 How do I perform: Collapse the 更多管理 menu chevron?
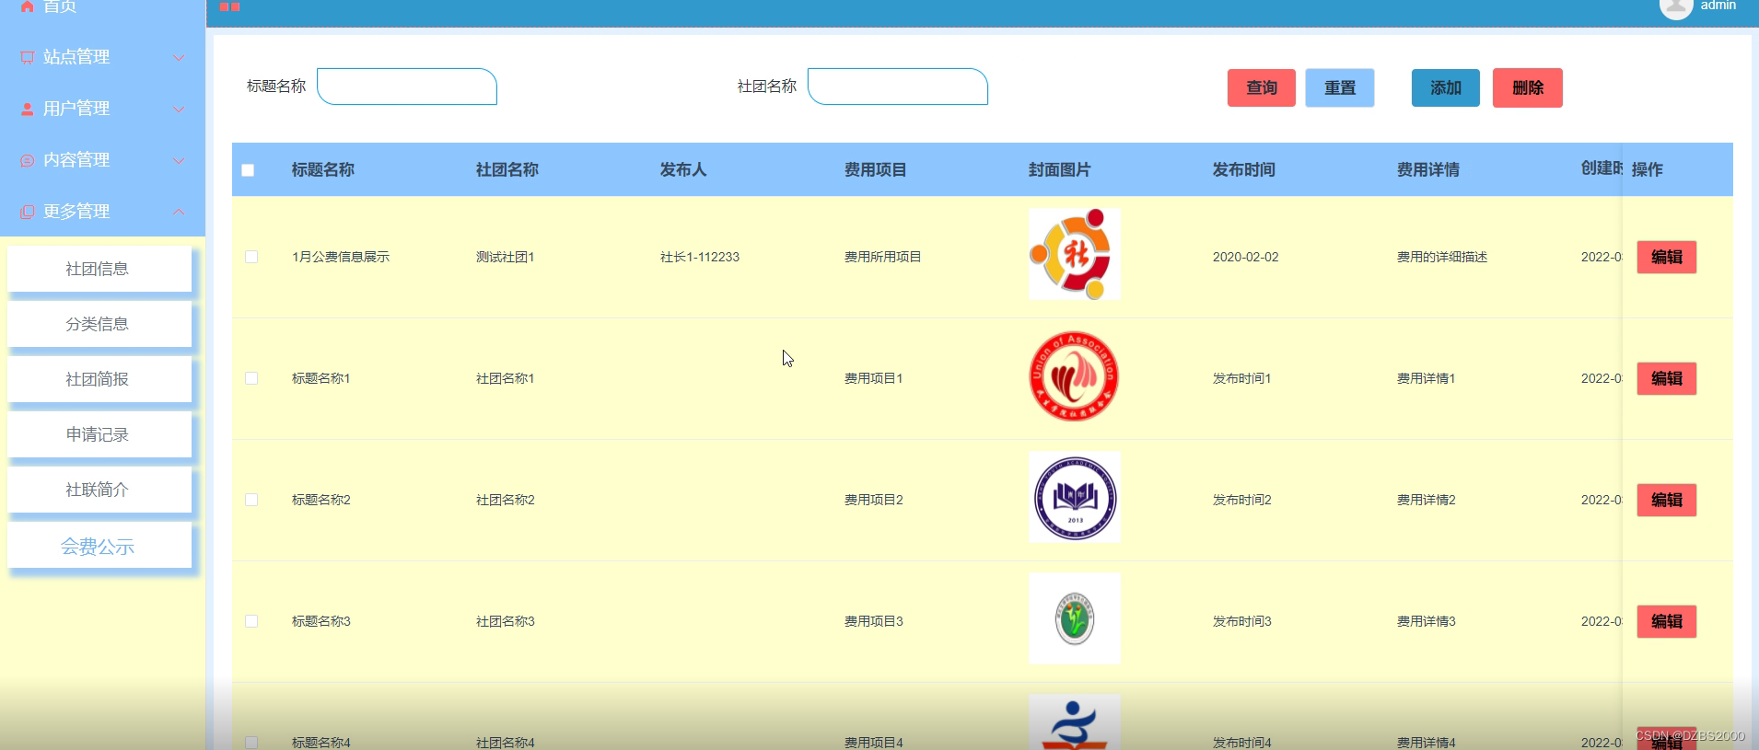[179, 212]
